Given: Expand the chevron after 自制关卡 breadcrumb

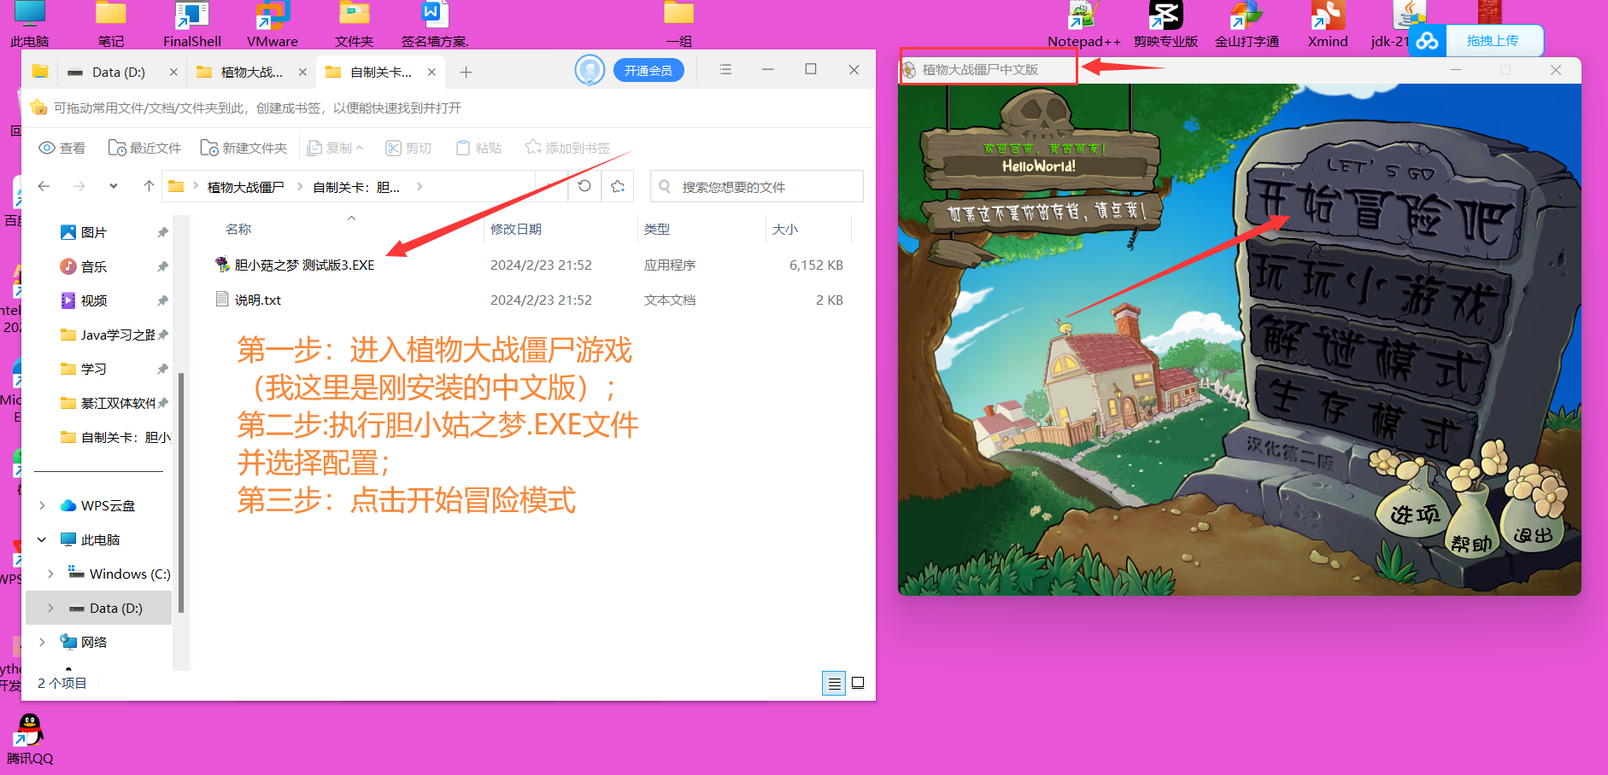Looking at the screenshot, I should [x=420, y=186].
